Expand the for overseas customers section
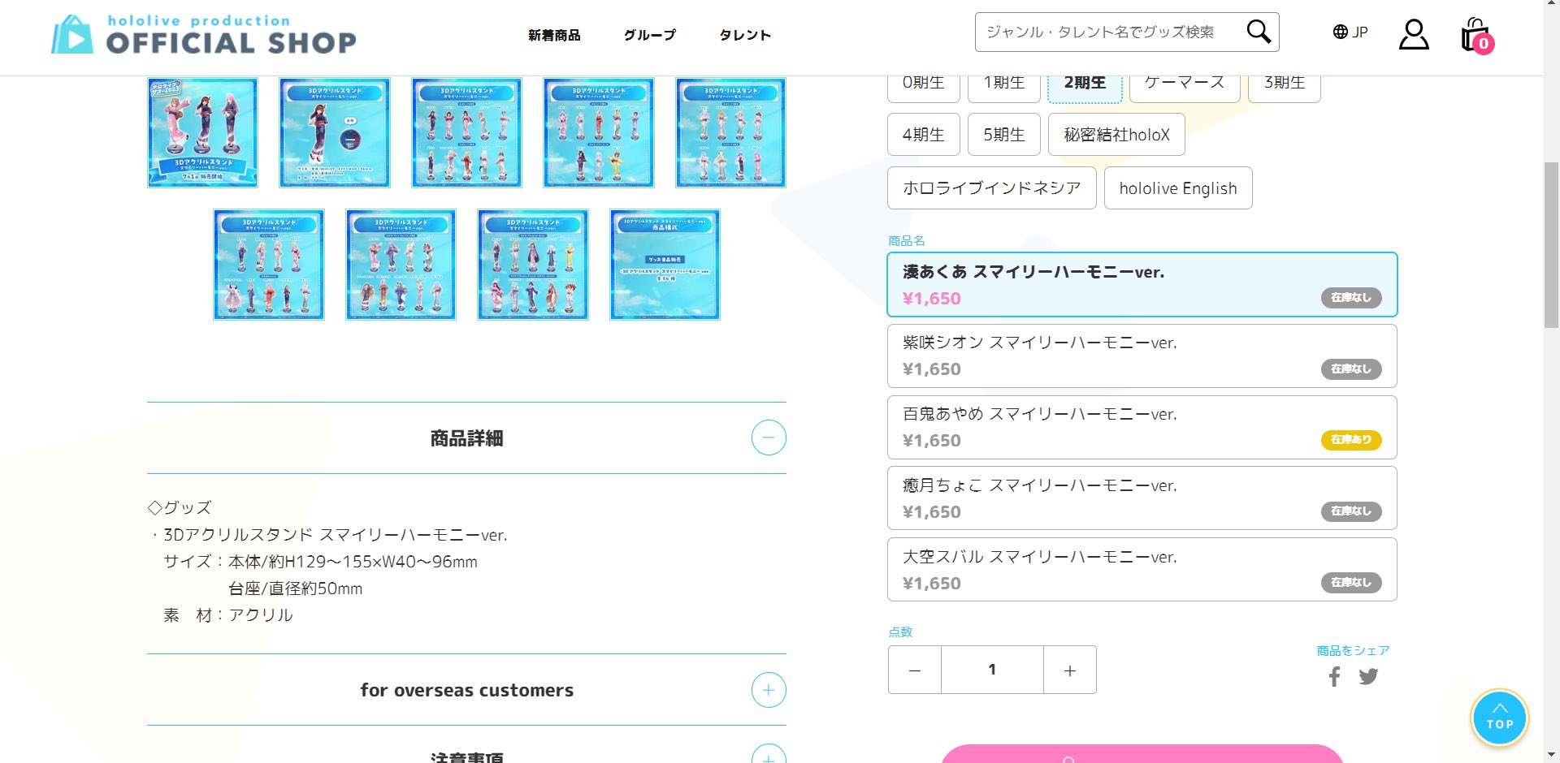Image resolution: width=1560 pixels, height=763 pixels. [x=769, y=690]
